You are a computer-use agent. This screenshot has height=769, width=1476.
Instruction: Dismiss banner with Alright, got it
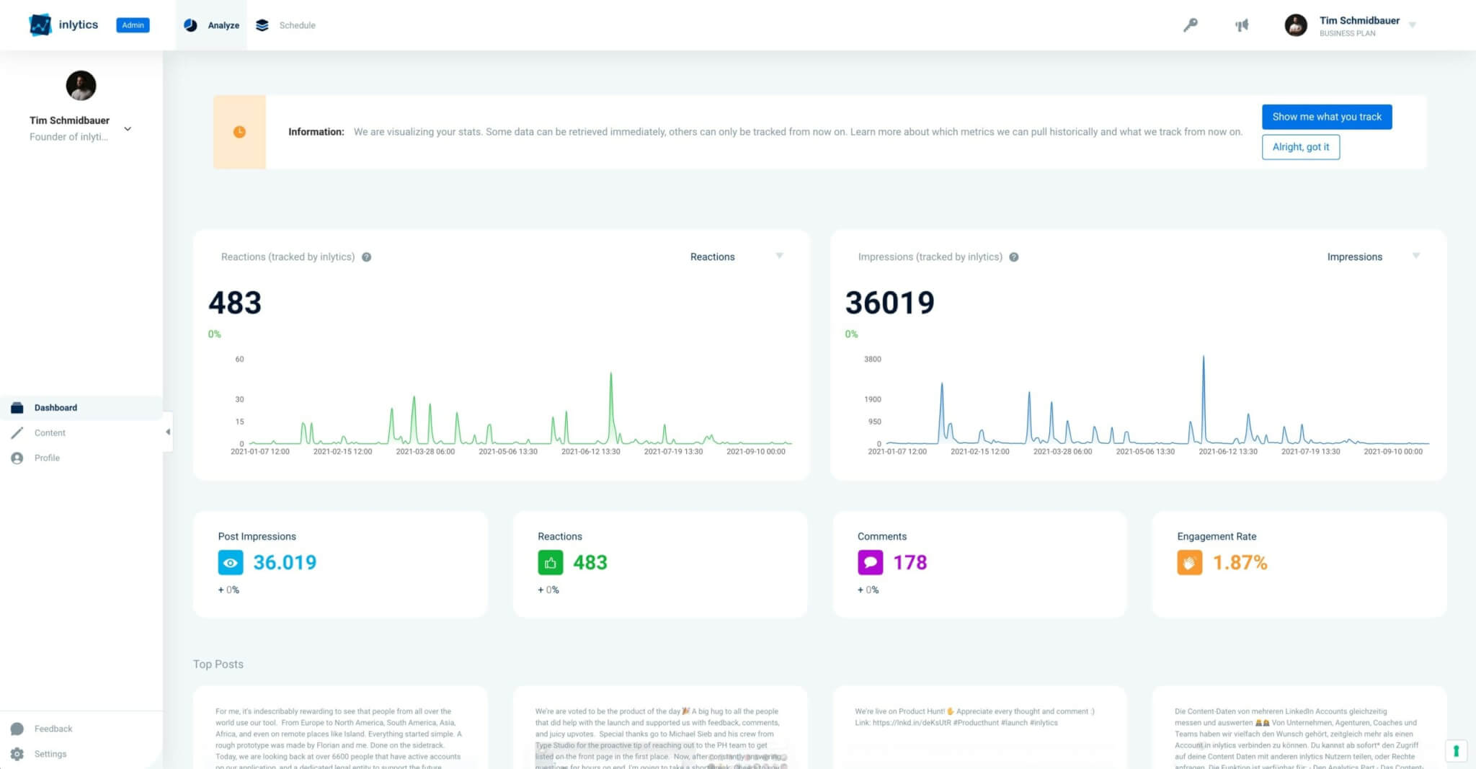[x=1301, y=147]
